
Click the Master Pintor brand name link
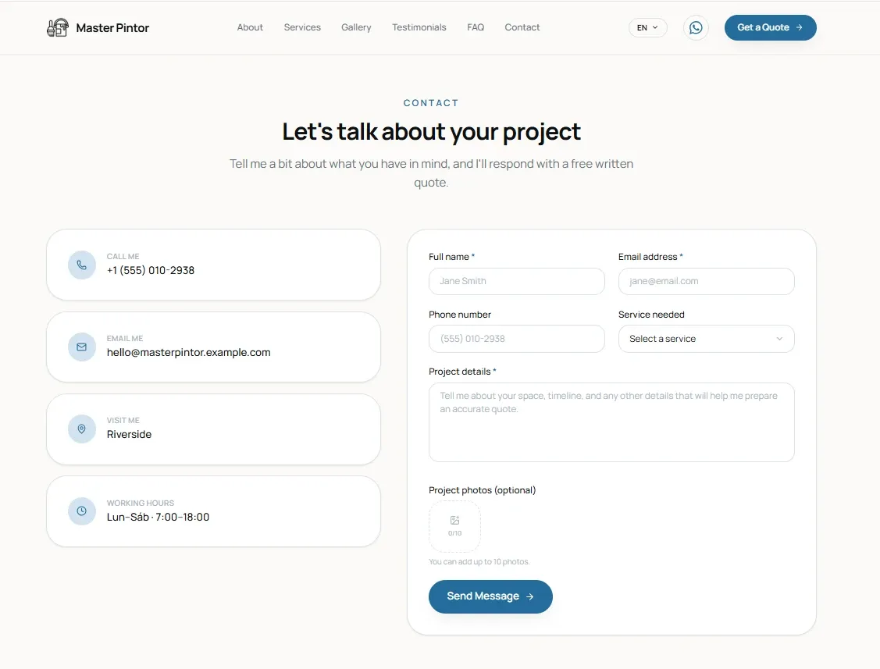click(112, 28)
